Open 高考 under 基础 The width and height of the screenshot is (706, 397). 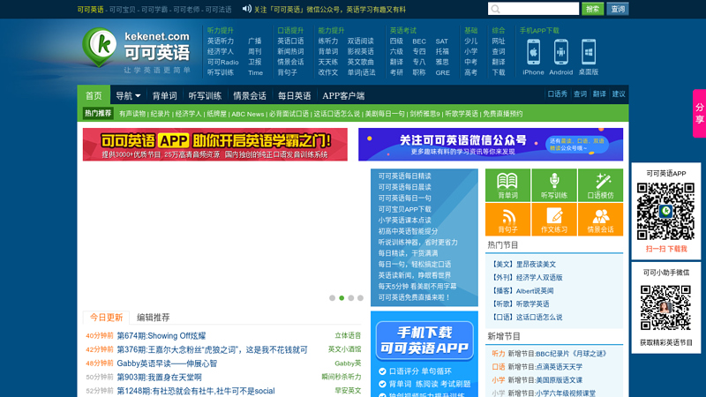click(470, 72)
